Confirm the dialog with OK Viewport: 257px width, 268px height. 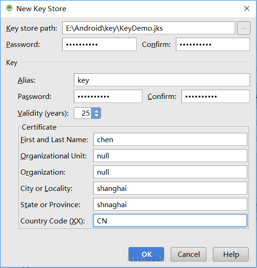[x=146, y=254]
